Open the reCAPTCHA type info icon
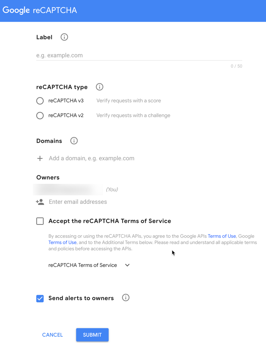266x343 pixels. click(x=99, y=87)
